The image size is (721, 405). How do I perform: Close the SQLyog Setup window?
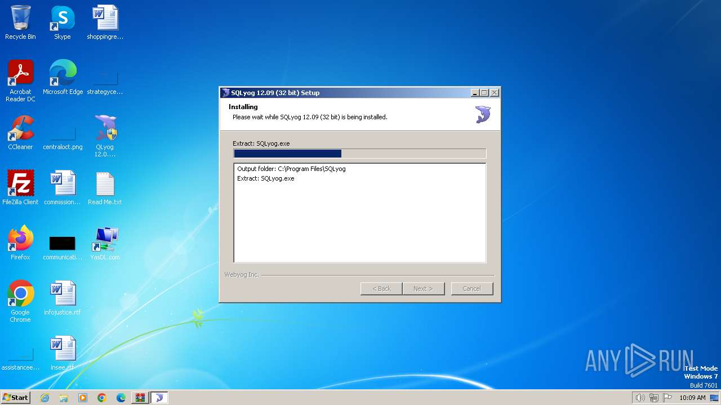pos(495,93)
